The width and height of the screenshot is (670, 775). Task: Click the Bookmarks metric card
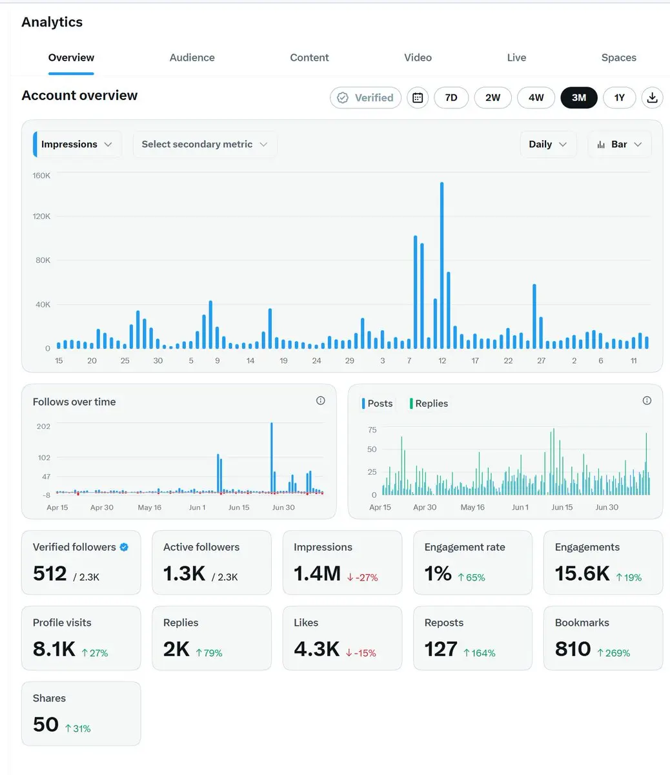[603, 638]
